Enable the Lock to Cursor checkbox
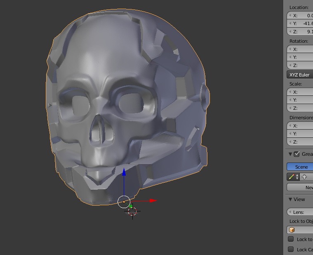 [x=291, y=239]
